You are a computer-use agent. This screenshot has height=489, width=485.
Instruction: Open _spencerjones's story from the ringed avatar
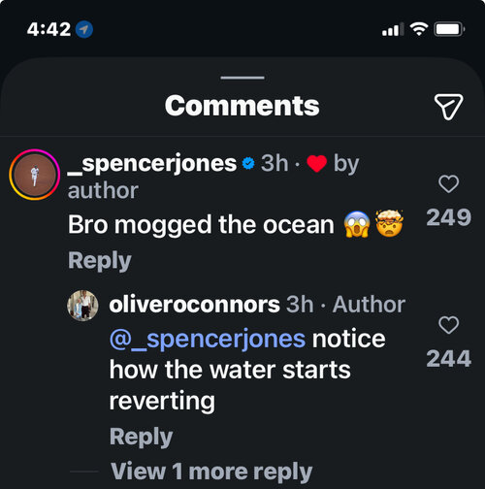pyautogui.click(x=35, y=175)
